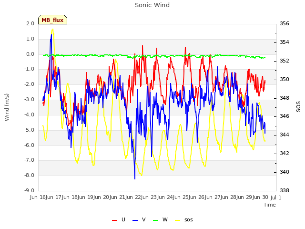Click the -2.0 wind axis value
305x229 pixels.
(30, 84)
